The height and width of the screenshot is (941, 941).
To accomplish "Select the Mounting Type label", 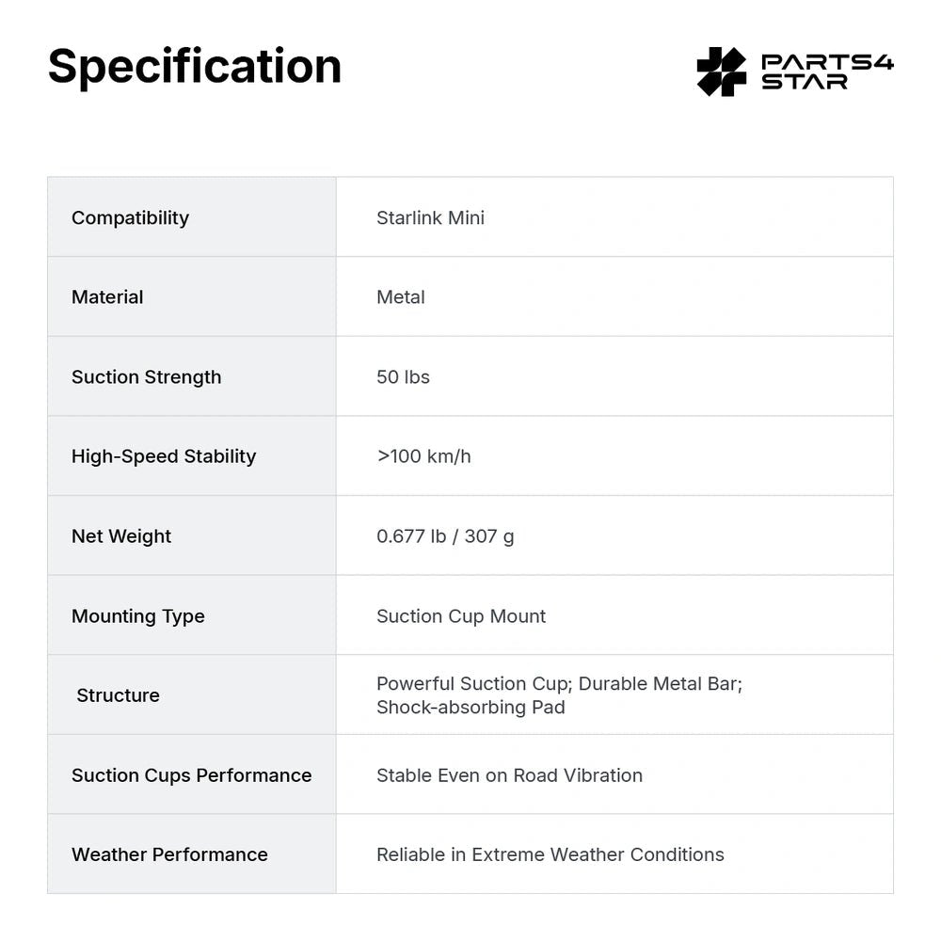I will (x=138, y=615).
